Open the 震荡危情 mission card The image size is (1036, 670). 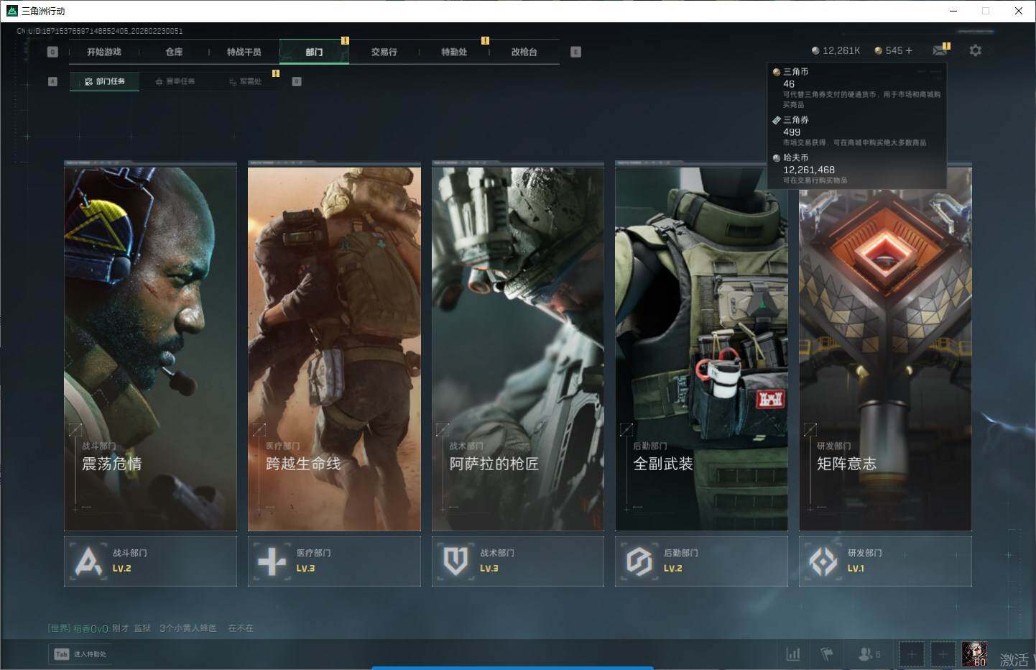coord(150,347)
